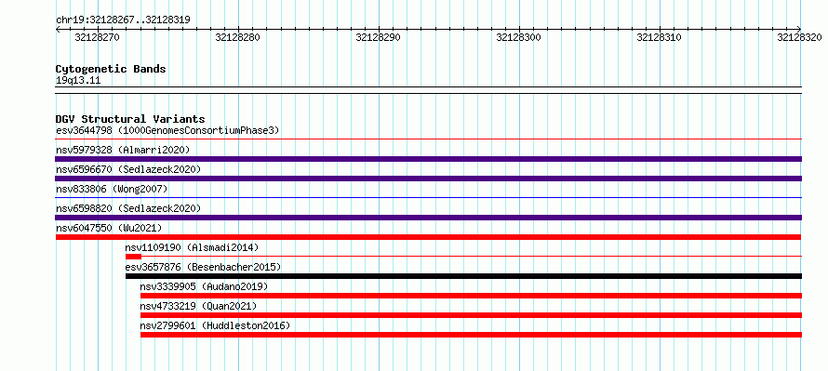The image size is (828, 371).
Task: Click the short red block under nsv1109190
Action: tap(133, 257)
